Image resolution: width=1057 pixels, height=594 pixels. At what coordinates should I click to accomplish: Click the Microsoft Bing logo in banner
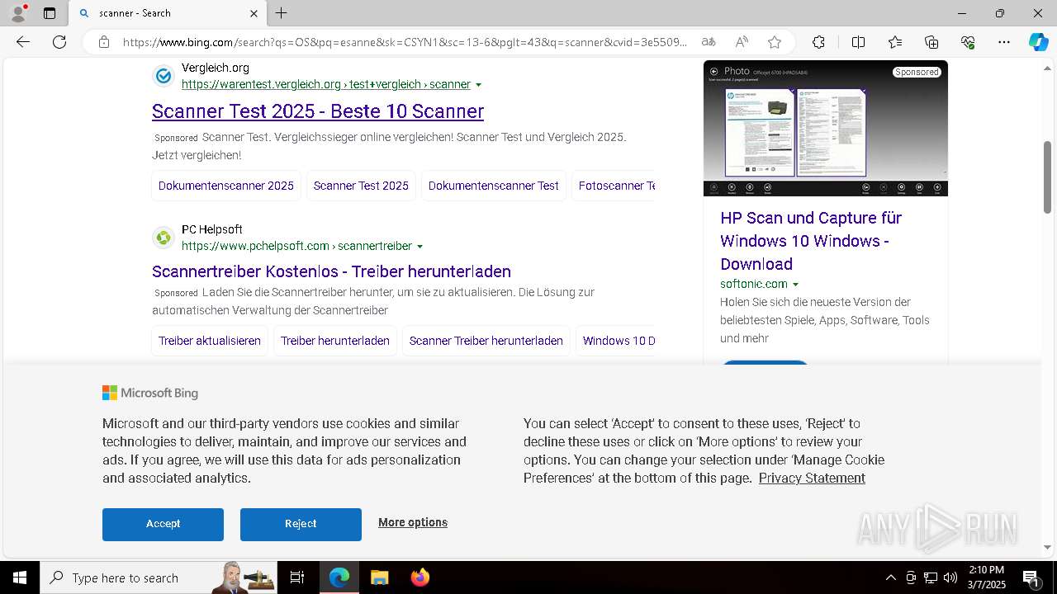150,393
